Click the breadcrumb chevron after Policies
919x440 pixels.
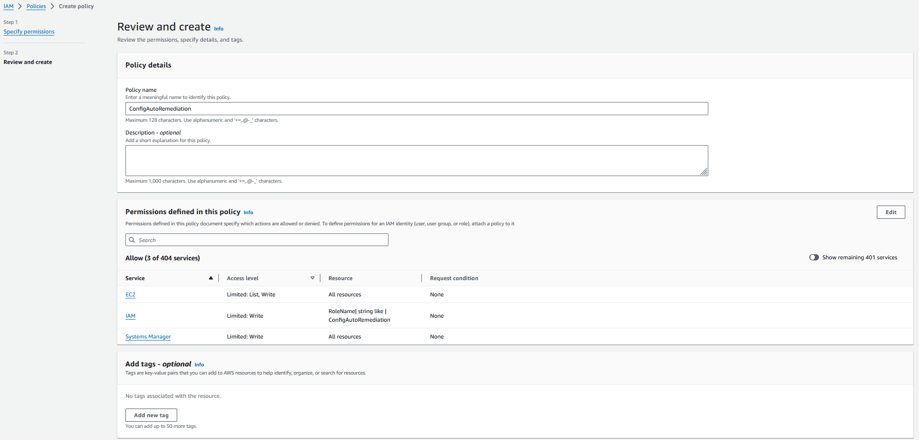(52, 6)
